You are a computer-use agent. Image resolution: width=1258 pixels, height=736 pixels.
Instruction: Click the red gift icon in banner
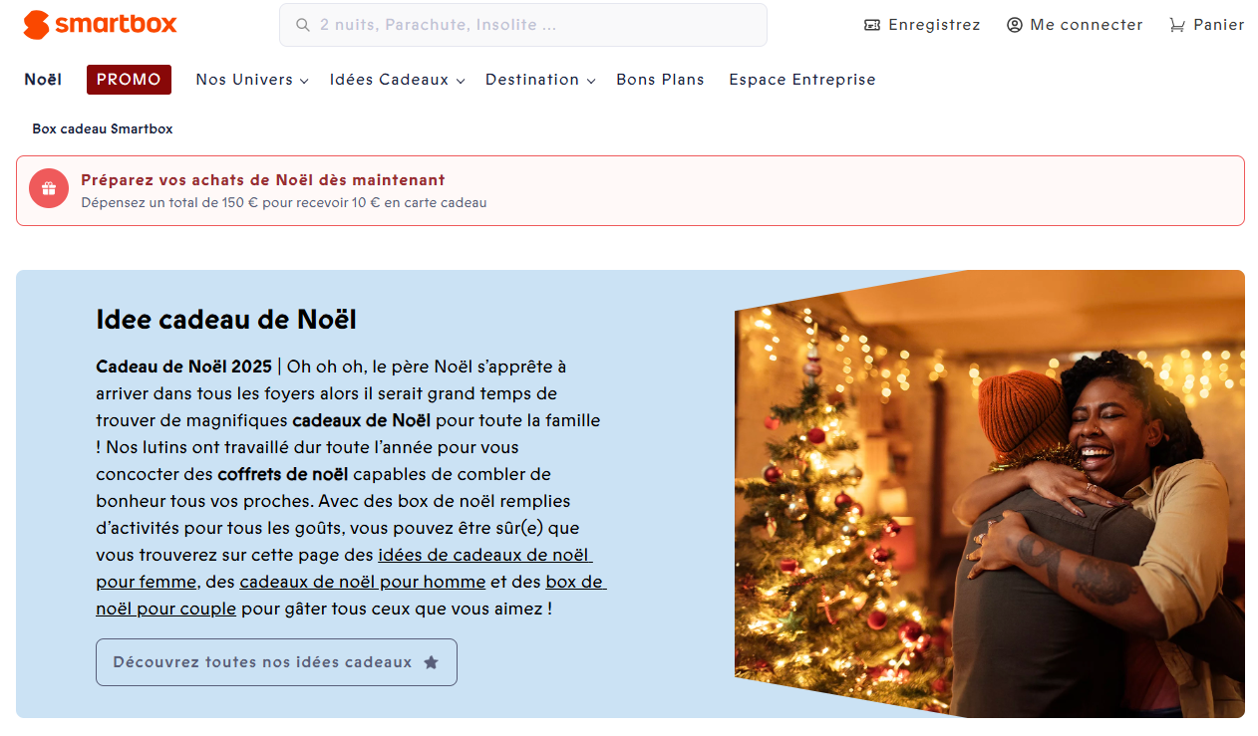(49, 188)
